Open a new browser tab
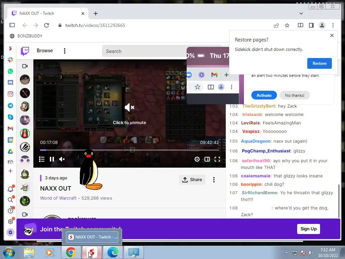Image resolution: width=345 pixels, height=259 pixels. coord(95,13)
